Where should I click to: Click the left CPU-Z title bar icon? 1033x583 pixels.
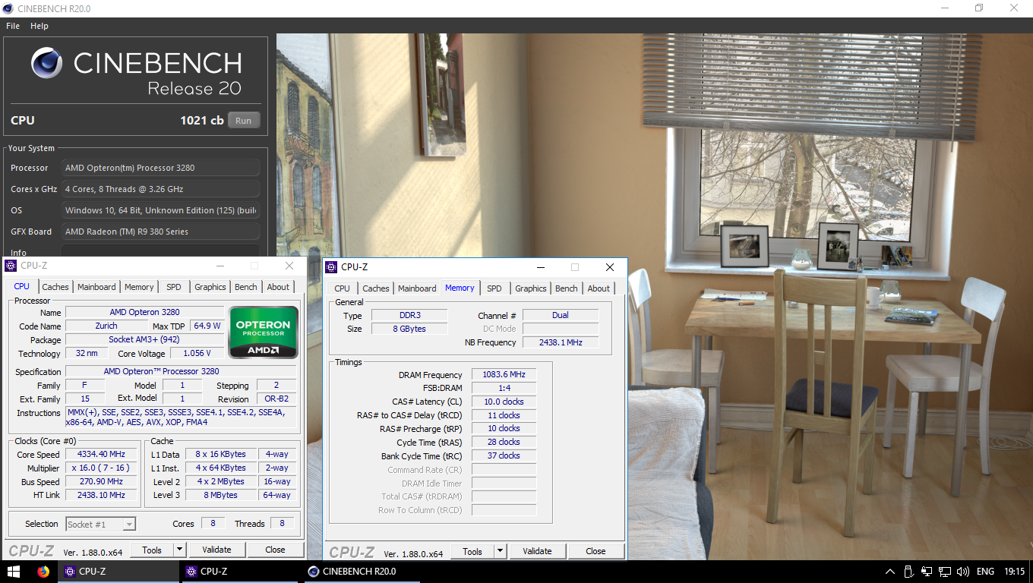click(11, 266)
